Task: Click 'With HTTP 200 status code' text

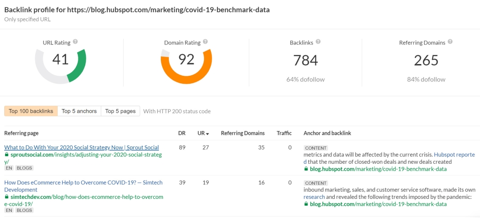Action: (x=177, y=111)
